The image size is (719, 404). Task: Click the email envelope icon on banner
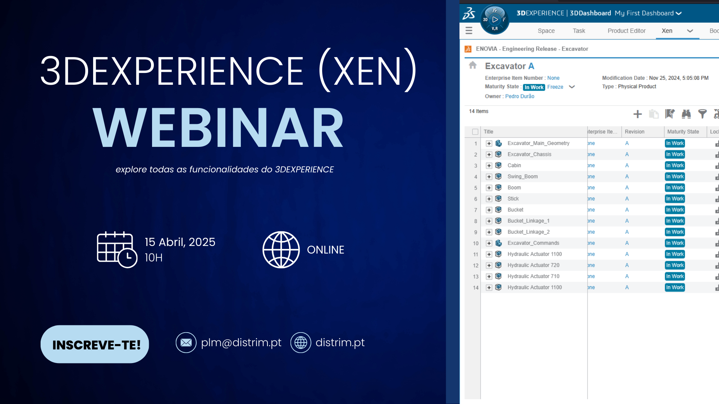(x=186, y=343)
